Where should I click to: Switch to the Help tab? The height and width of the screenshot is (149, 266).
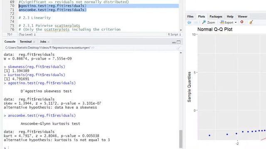tap(230, 17)
